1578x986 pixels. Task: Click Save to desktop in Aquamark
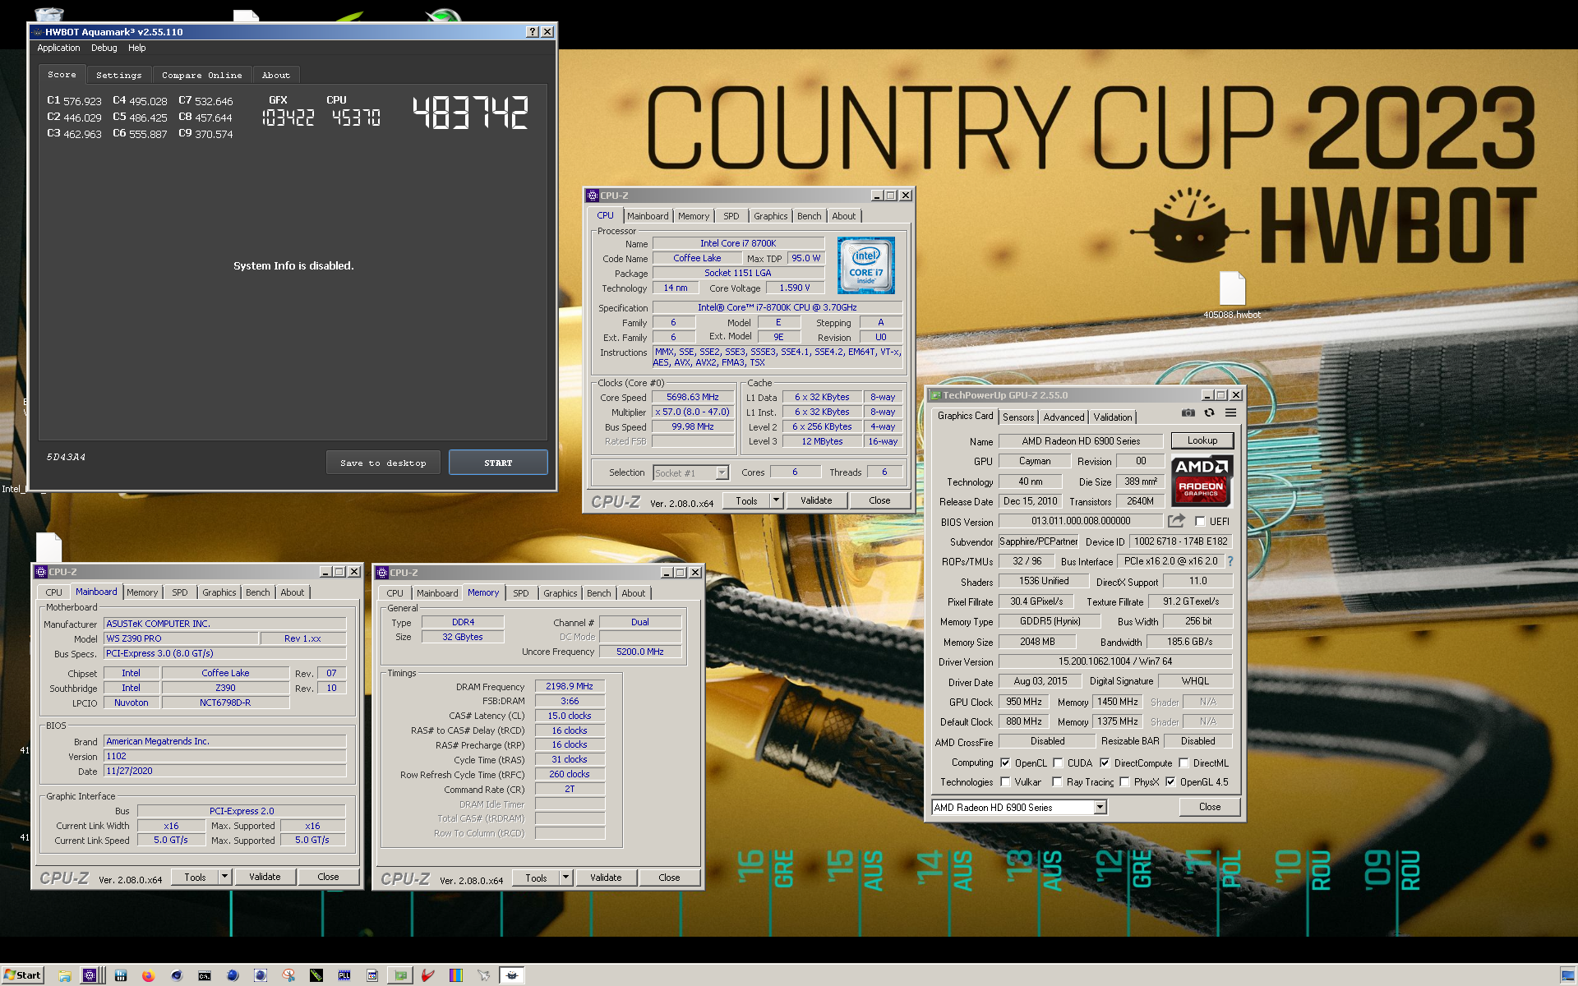[x=383, y=463]
